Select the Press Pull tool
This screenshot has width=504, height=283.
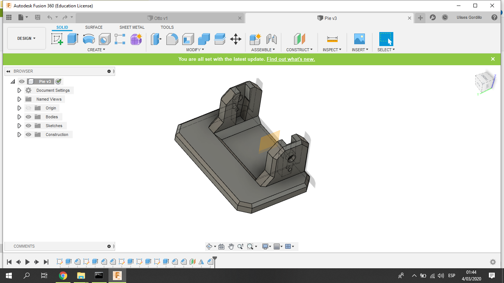pos(156,39)
